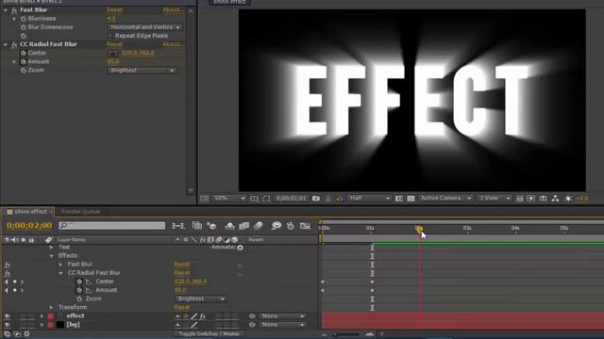The height and width of the screenshot is (339, 604).
Task: Toggle the Center stopwatch in timeline
Action: click(79, 282)
